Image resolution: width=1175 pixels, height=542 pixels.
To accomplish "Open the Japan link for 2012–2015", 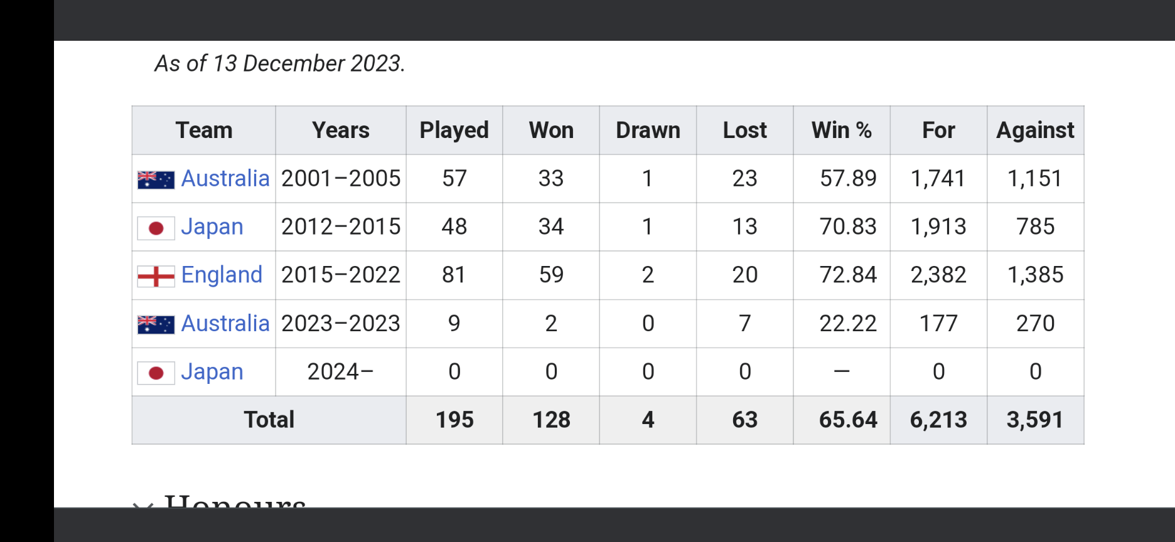I will click(x=212, y=227).
